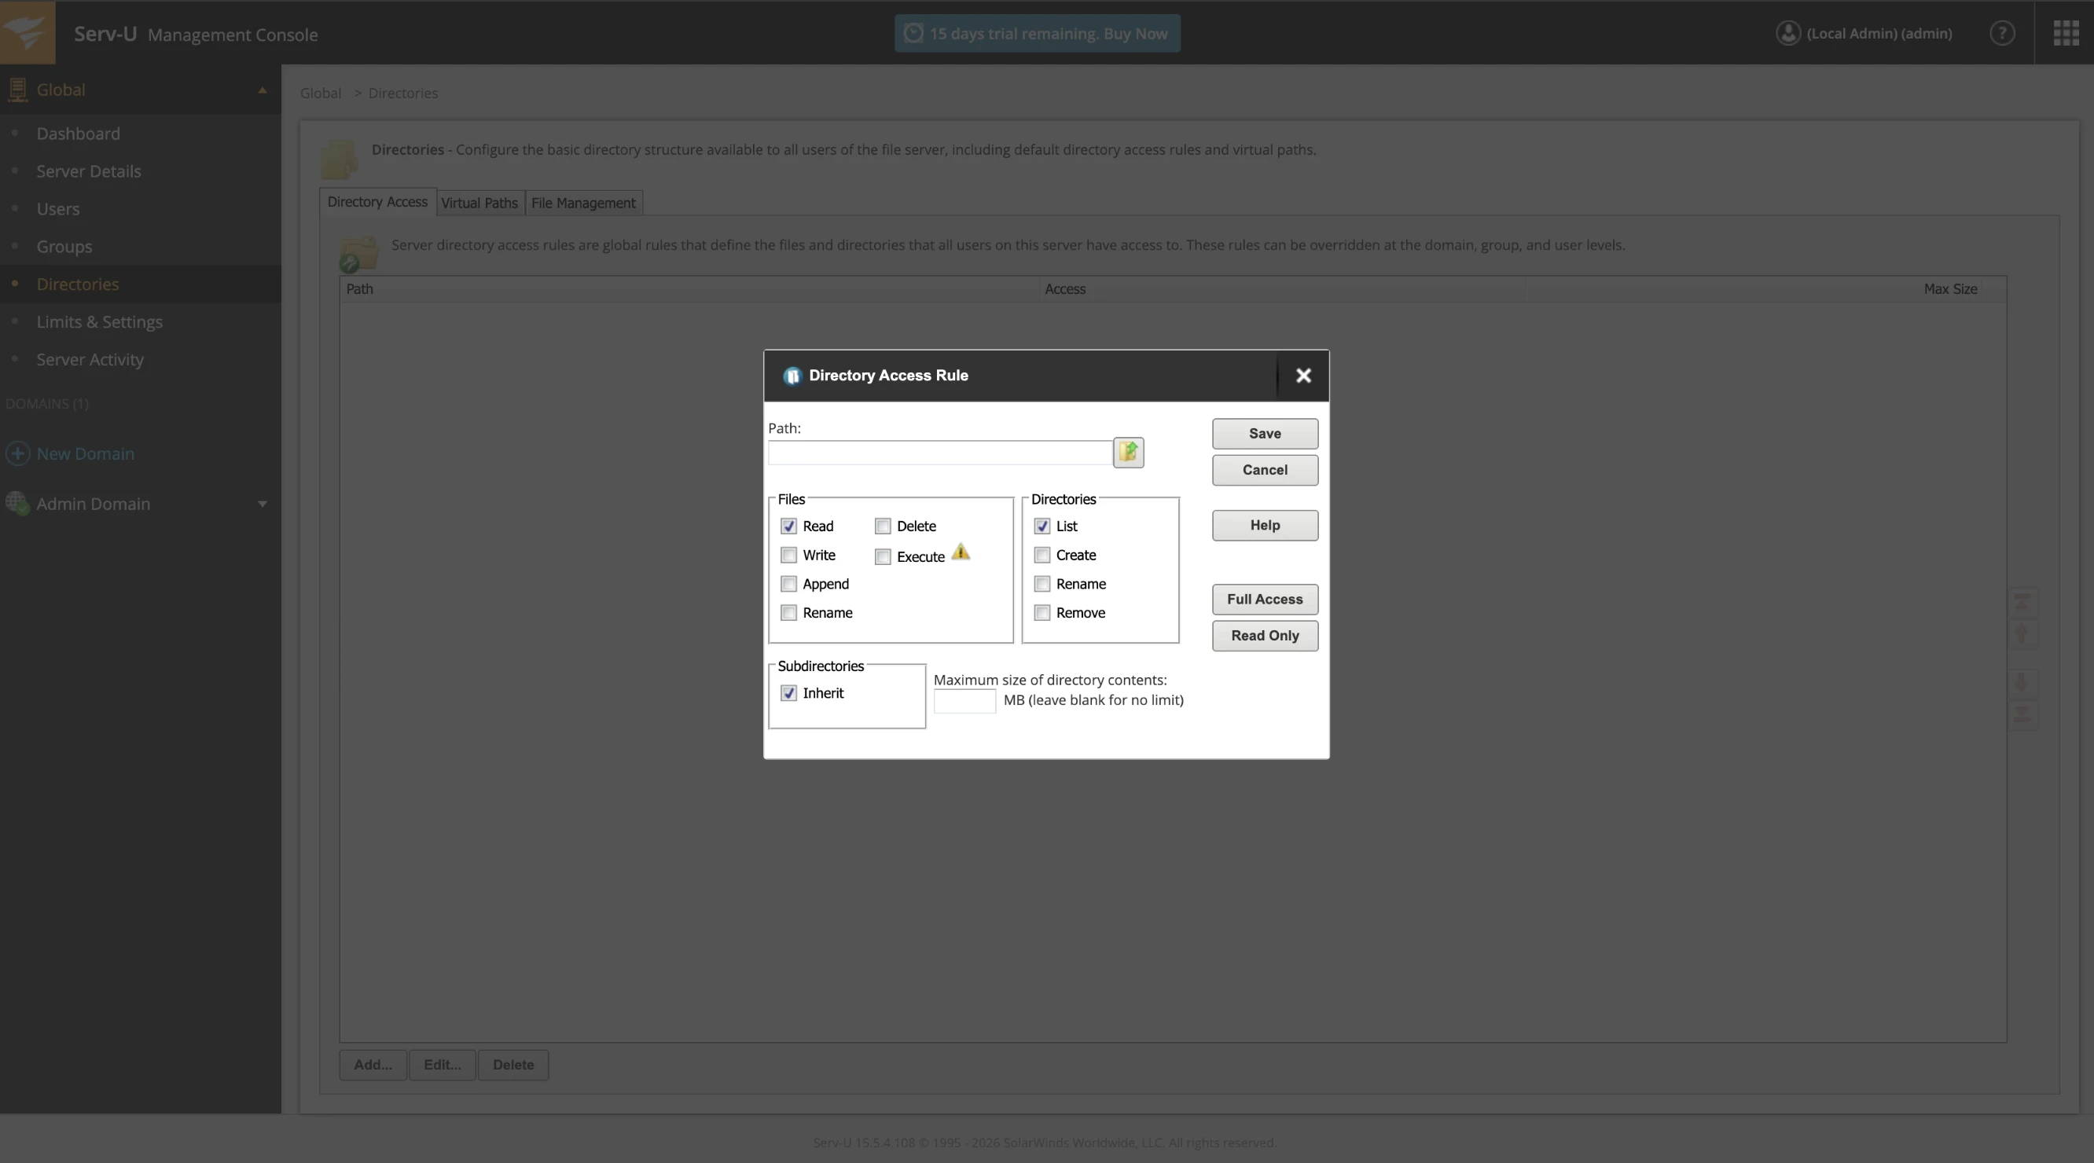
Task: Open the help question mark icon
Action: (x=2001, y=33)
